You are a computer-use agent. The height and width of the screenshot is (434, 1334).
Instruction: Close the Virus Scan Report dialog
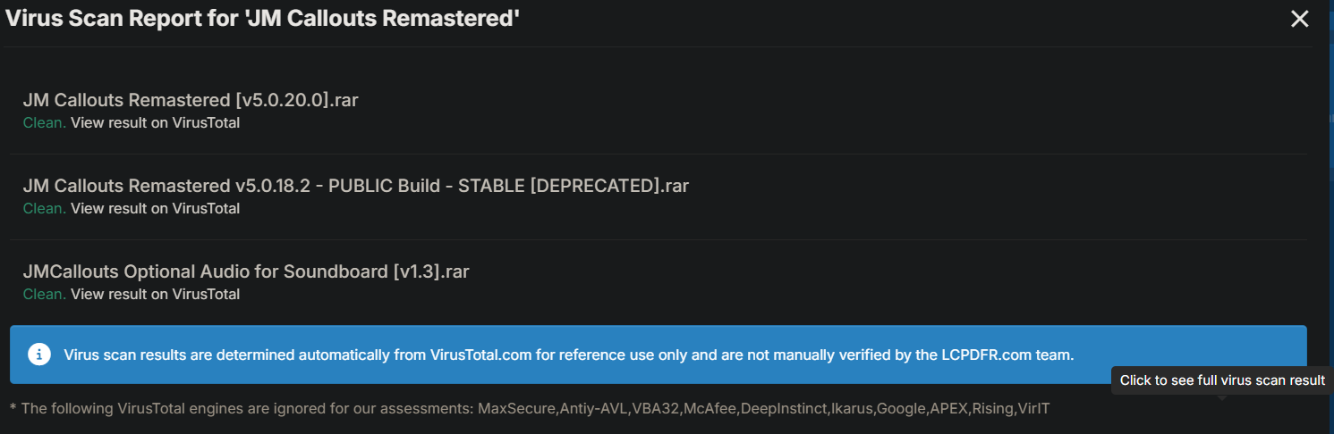click(1299, 19)
